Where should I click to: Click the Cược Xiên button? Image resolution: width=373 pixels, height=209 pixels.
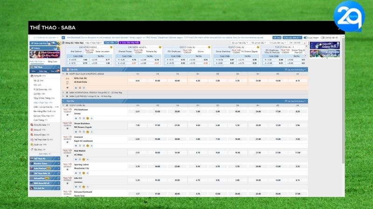(x=111, y=43)
